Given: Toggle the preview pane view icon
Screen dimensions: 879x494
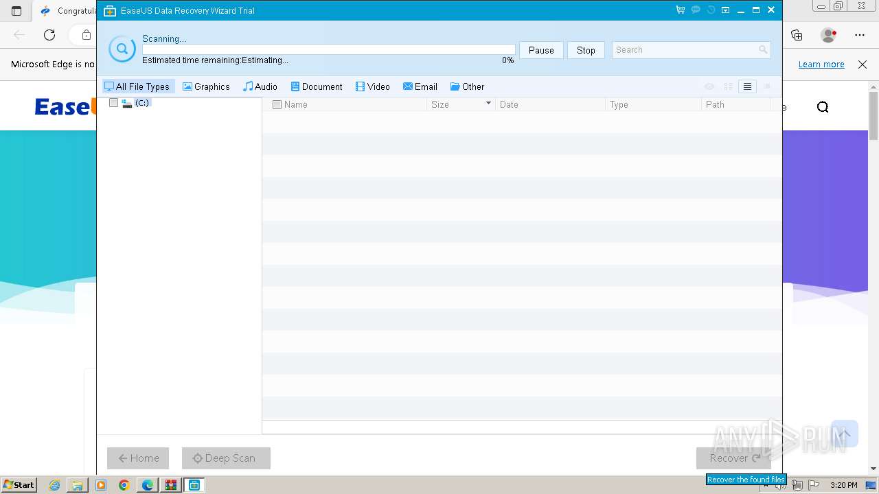Looking at the screenshot, I should (767, 86).
